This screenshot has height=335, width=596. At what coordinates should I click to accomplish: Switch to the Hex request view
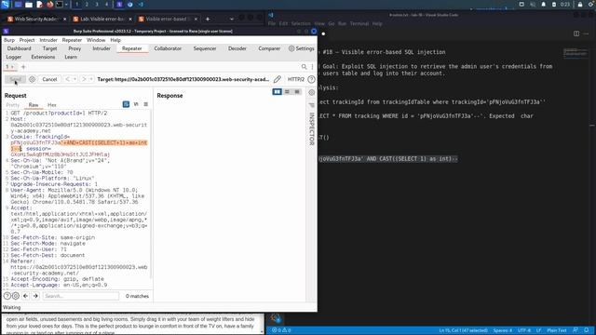[x=52, y=105]
